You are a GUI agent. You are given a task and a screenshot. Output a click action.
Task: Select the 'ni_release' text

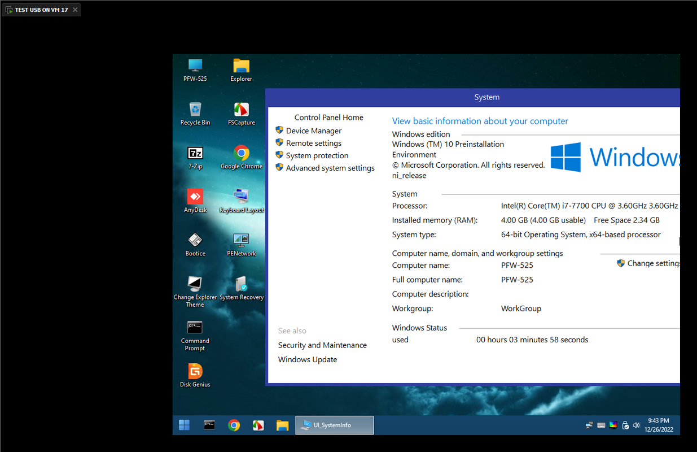pyautogui.click(x=409, y=176)
